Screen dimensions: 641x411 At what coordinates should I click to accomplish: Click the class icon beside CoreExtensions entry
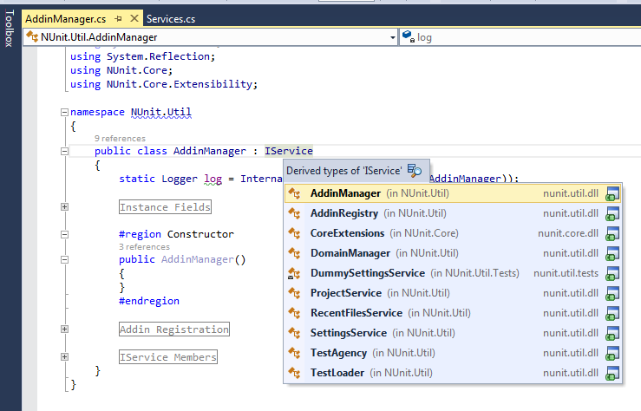pos(294,233)
